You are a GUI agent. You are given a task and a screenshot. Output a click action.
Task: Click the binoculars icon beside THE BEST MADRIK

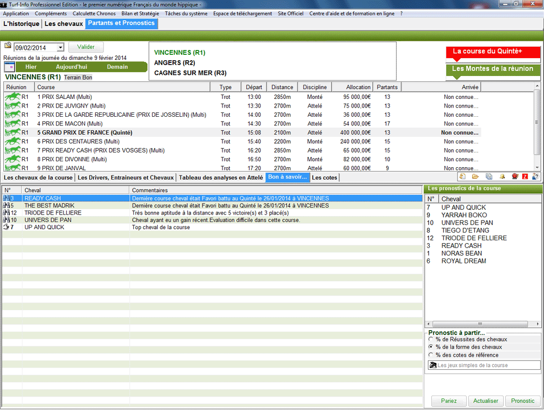pos(6,206)
